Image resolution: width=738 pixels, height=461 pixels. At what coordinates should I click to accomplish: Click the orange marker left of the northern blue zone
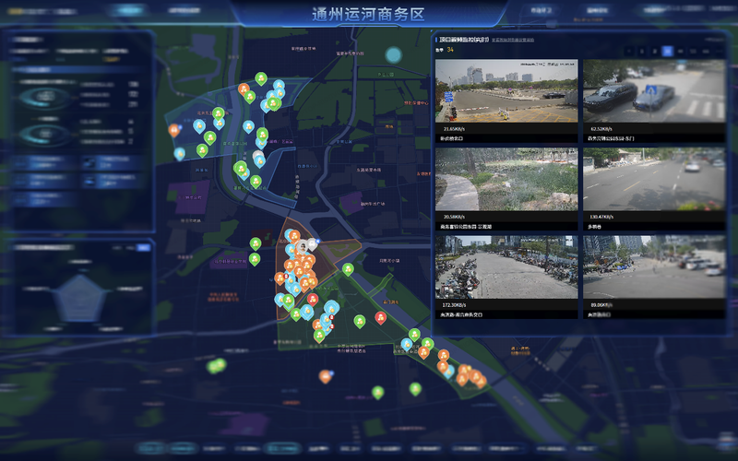[173, 130]
